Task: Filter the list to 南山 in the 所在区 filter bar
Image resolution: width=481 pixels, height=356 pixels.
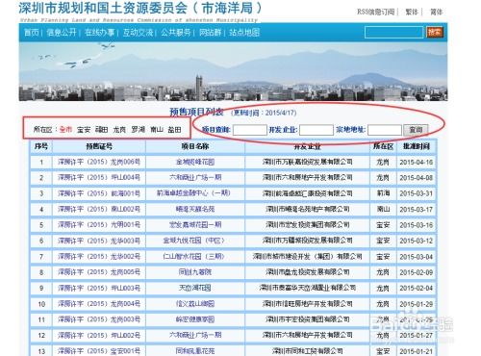Action: [157, 130]
